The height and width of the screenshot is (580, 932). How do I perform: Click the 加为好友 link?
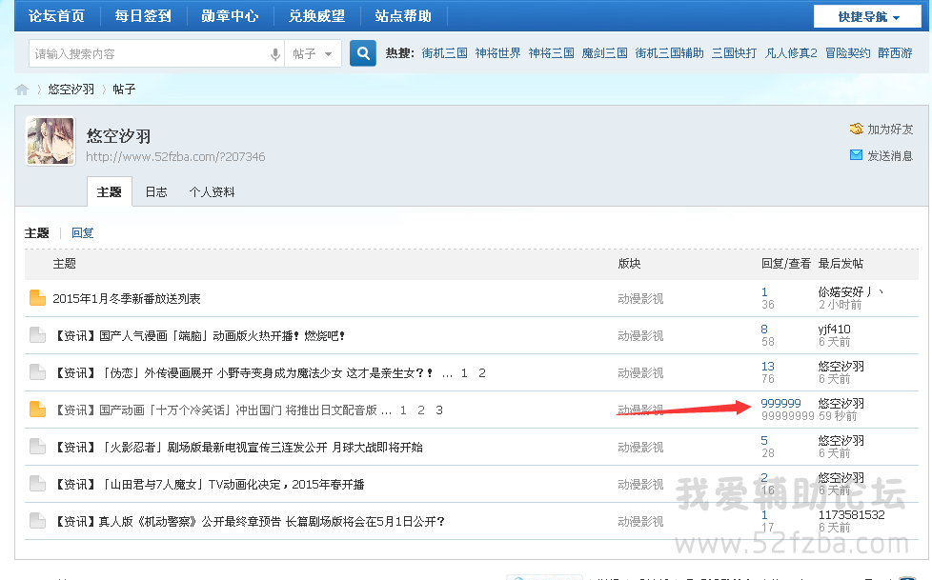pyautogui.click(x=890, y=129)
